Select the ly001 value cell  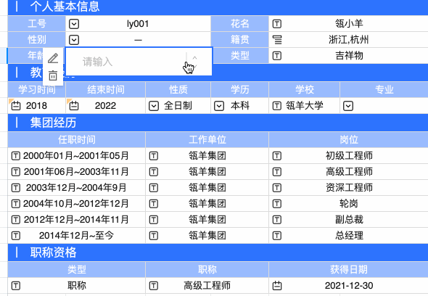pos(138,24)
